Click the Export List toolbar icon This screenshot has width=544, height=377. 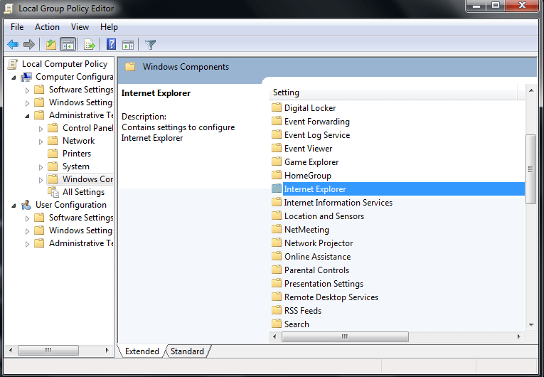[89, 44]
